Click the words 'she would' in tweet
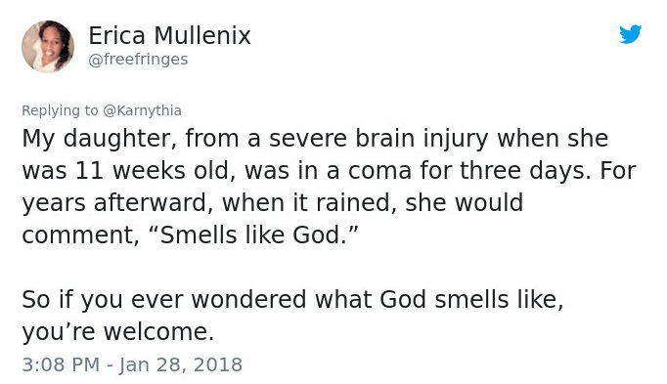Image resolution: width=667 pixels, height=384 pixels. (x=465, y=203)
